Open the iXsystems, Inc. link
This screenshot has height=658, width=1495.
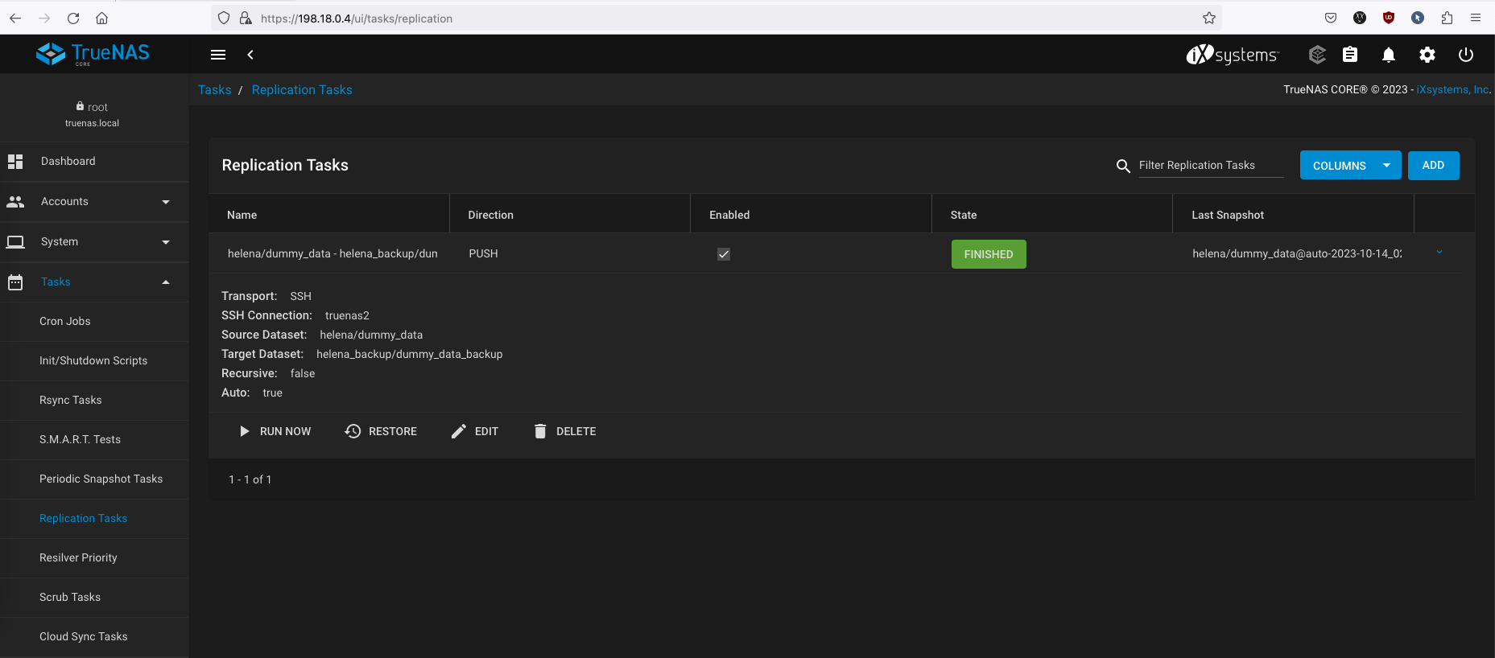click(x=1452, y=90)
